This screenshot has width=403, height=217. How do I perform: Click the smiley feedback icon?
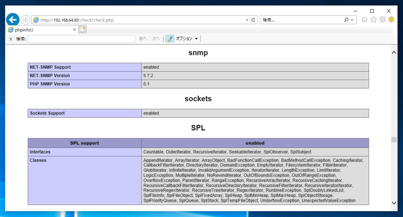pyautogui.click(x=391, y=20)
